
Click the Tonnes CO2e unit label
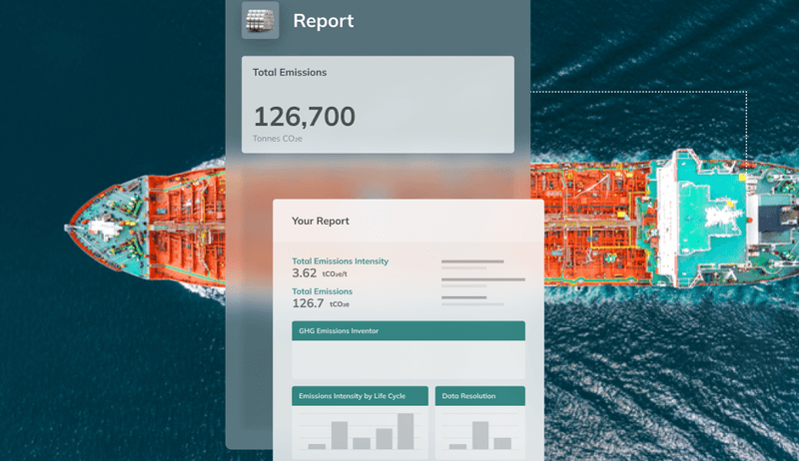278,139
